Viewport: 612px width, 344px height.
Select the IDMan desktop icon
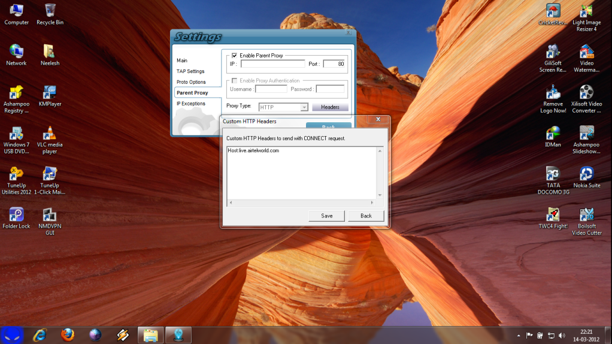point(553,137)
